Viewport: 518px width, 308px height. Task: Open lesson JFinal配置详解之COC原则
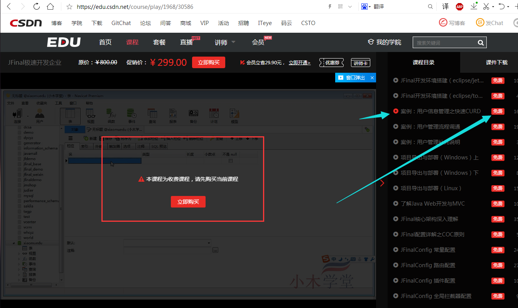(432, 234)
